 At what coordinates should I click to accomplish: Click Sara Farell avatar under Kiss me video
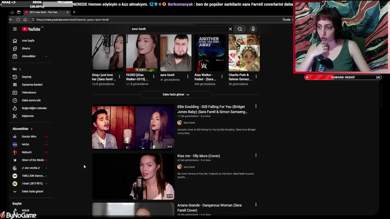tap(180, 167)
